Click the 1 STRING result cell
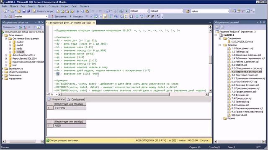This screenshot has height=150, width=268. 70,108
